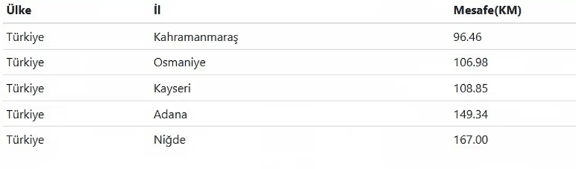The height and width of the screenshot is (169, 576).
Task: Click the Ülke column header
Action: 19,11
